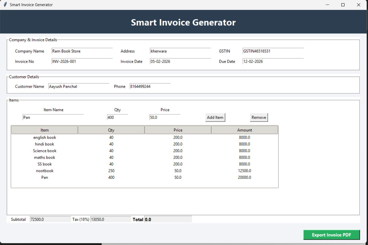Maximize the Smart Invoice Generator window
Viewport: 368px width, 245px height.
click(x=343, y=5)
